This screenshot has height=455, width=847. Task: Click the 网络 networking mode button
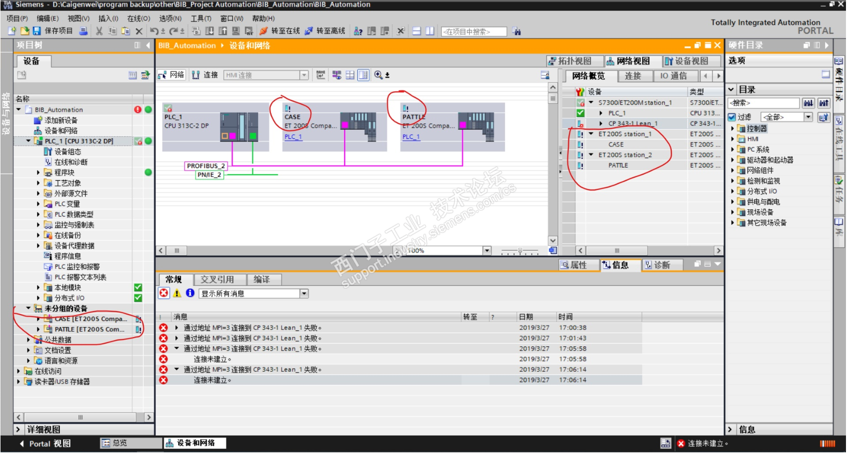tap(172, 75)
